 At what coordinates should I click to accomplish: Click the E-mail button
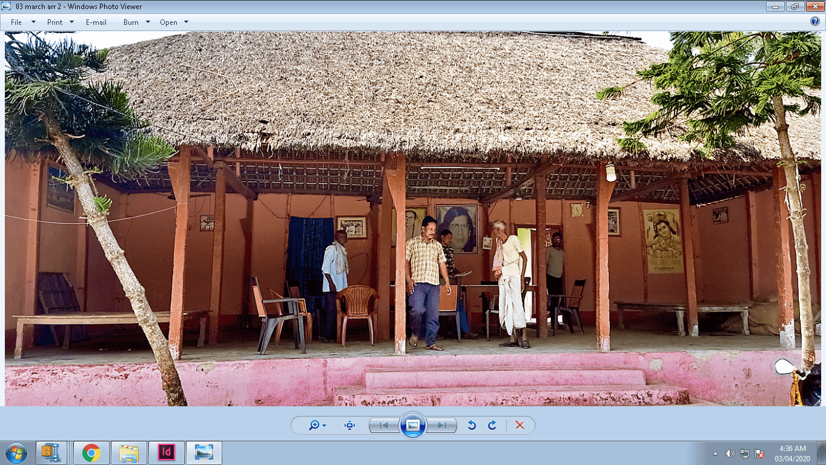[x=96, y=22]
